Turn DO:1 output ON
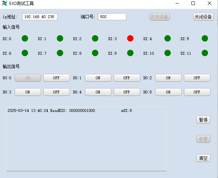The width and height of the screenshot is (218, 178). [98, 78]
